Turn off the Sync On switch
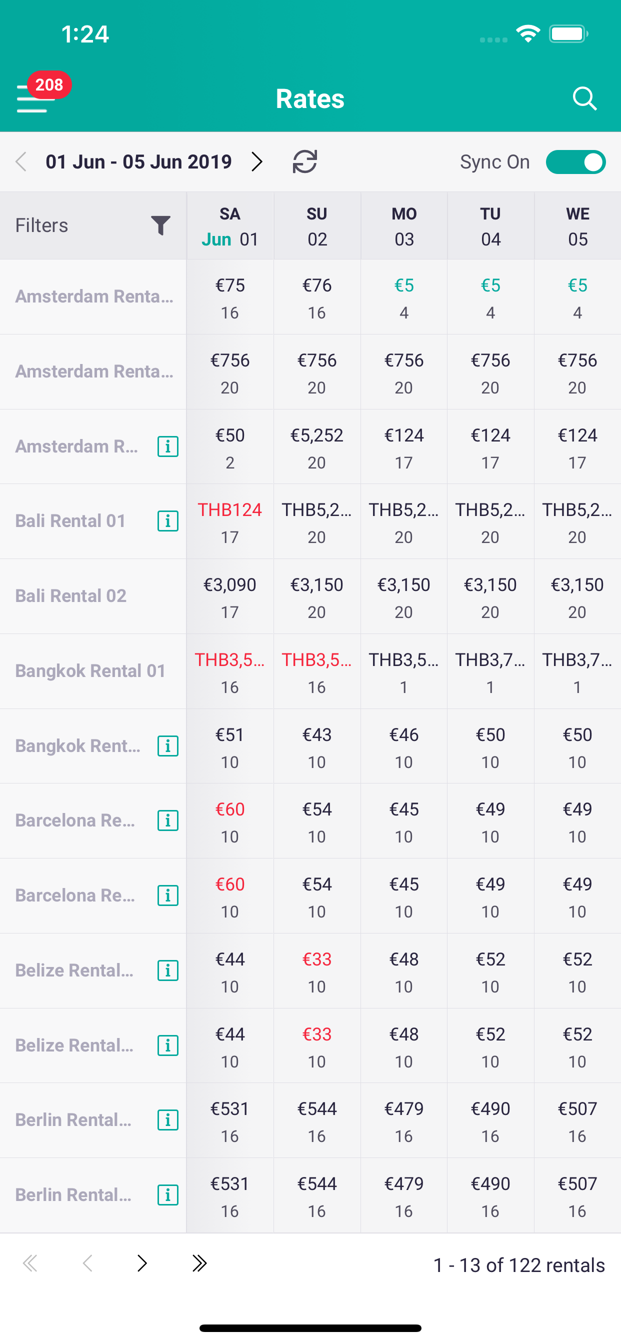 pyautogui.click(x=575, y=161)
